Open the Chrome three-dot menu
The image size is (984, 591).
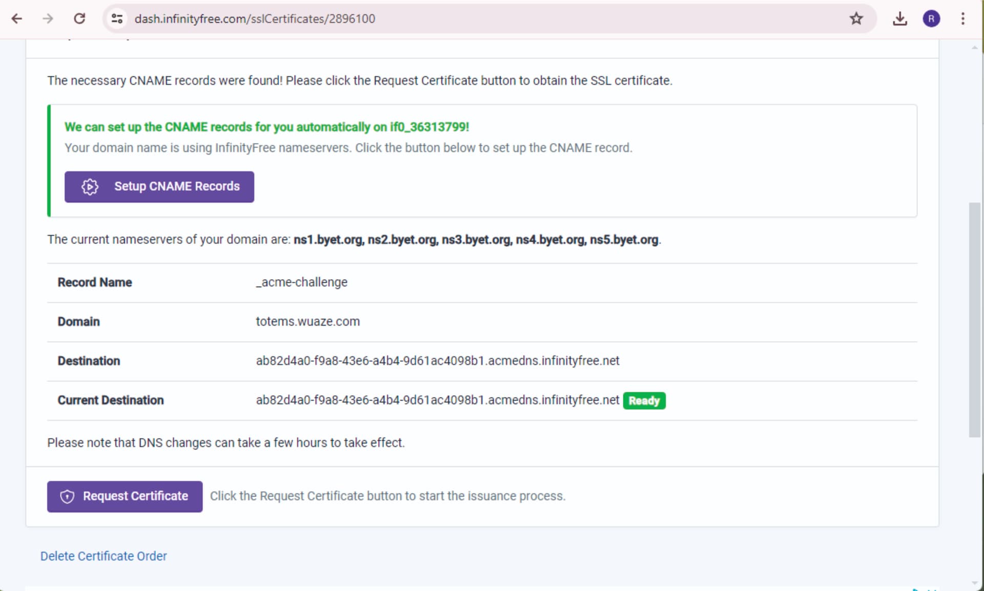tap(962, 19)
